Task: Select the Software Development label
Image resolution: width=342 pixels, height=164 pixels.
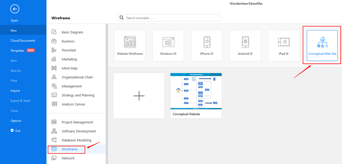Action: point(79,131)
